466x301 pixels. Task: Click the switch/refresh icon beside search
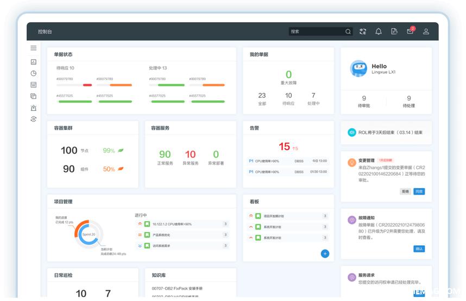pos(363,31)
